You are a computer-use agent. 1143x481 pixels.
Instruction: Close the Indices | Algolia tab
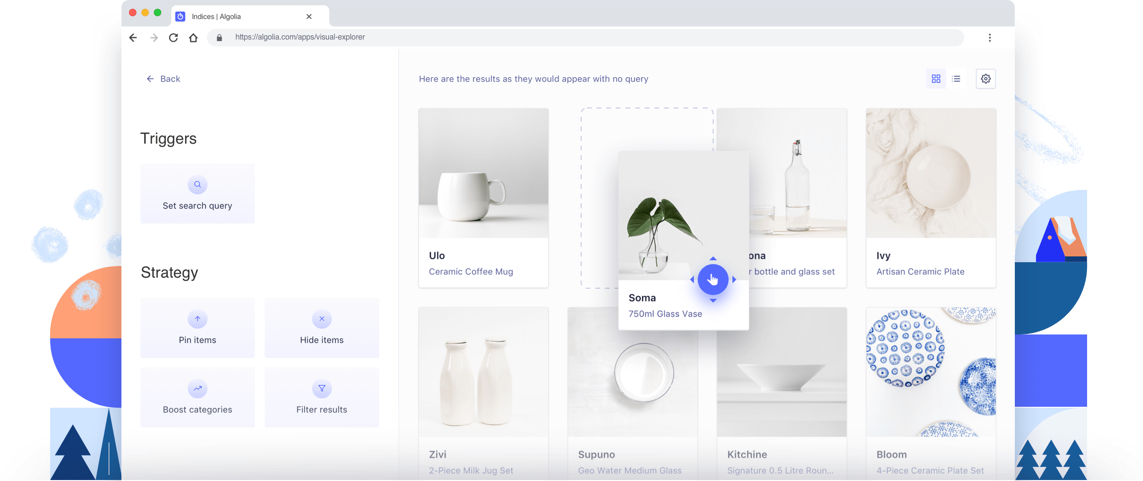309,16
